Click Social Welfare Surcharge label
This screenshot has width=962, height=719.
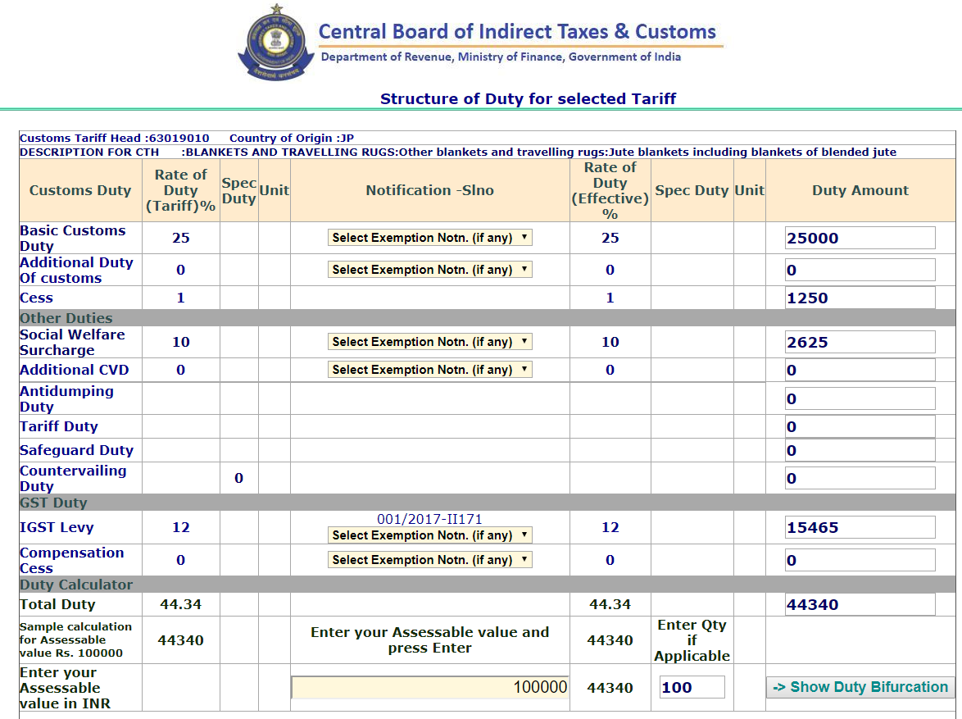[72, 342]
